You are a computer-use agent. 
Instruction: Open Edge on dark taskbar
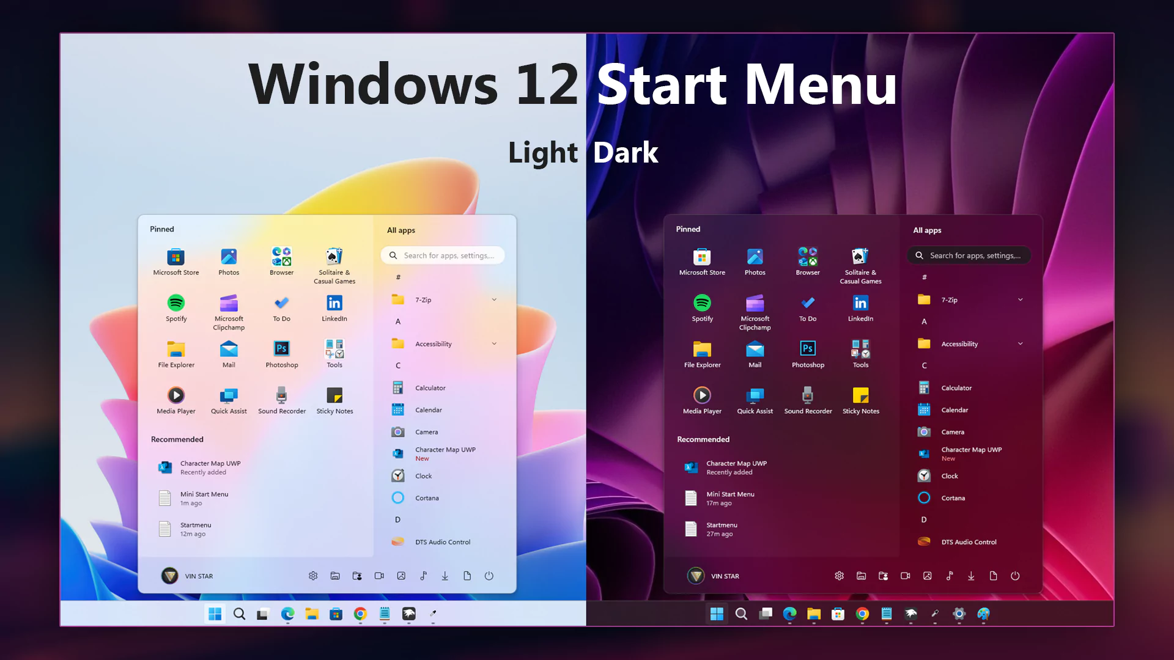789,614
